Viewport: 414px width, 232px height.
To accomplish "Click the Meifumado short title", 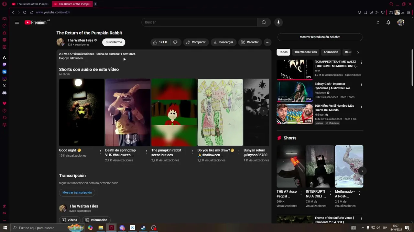I will pyautogui.click(x=345, y=194).
